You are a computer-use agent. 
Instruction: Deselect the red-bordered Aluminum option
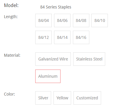48,76
